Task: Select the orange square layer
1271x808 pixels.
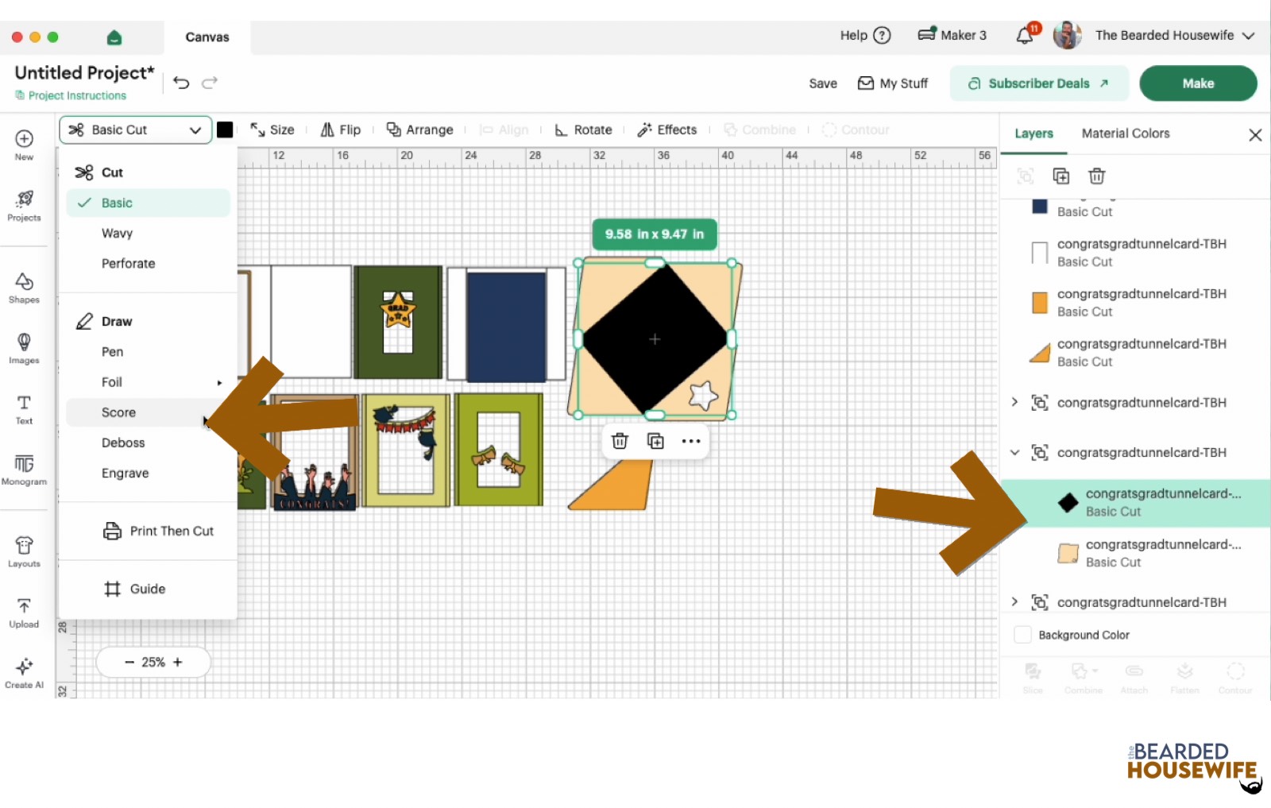Action: (x=1135, y=303)
